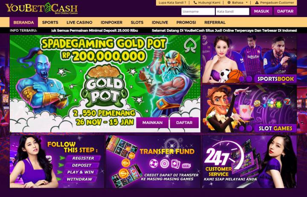Focus the Username input field
The image size is (307, 197).
[198, 12]
